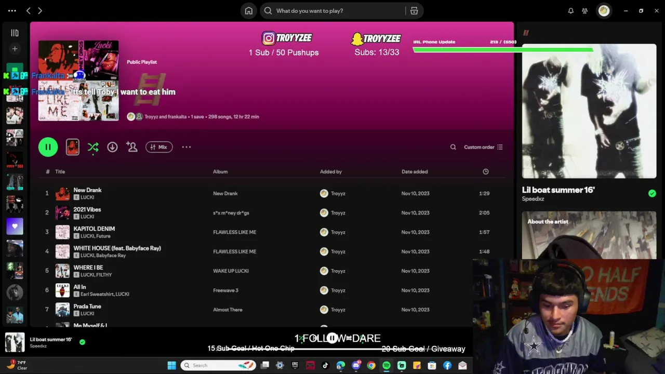
Task: Go back with the left arrow
Action: click(x=29, y=10)
